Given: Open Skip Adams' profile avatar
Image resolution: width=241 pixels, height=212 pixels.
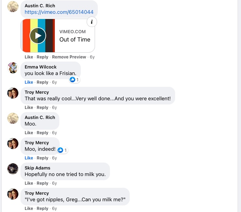Looking at the screenshot, I should pos(13,169).
